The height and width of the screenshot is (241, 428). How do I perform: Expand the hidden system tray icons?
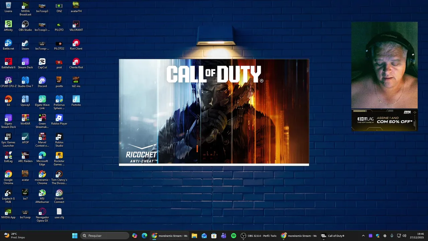point(363,236)
